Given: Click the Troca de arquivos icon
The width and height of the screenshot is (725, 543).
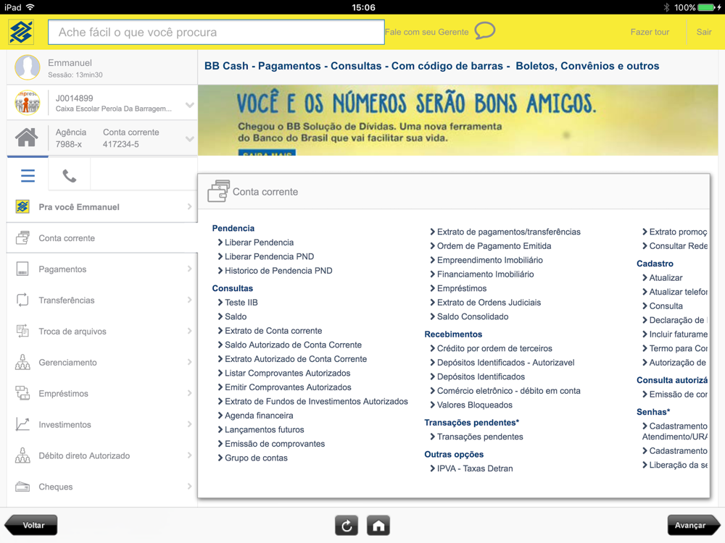Looking at the screenshot, I should click(22, 331).
